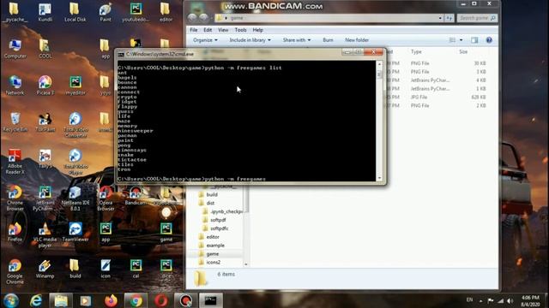Select the softpdf folder in the tree
Viewport: 549px width, 308px height.
[218, 220]
